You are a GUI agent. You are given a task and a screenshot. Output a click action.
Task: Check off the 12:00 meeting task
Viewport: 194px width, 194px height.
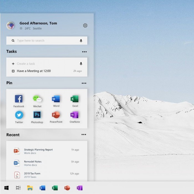13,71
